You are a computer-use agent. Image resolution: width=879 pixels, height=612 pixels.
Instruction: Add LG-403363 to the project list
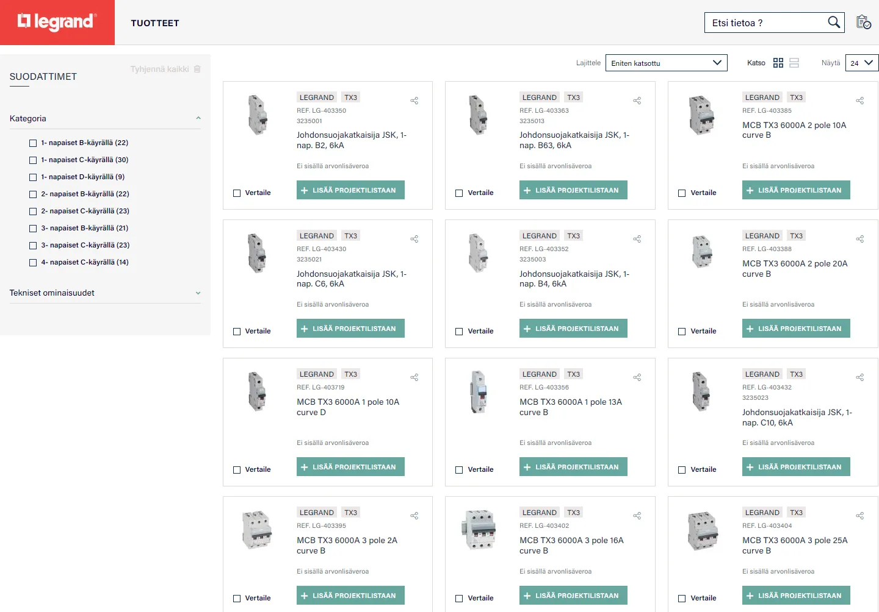(x=573, y=190)
